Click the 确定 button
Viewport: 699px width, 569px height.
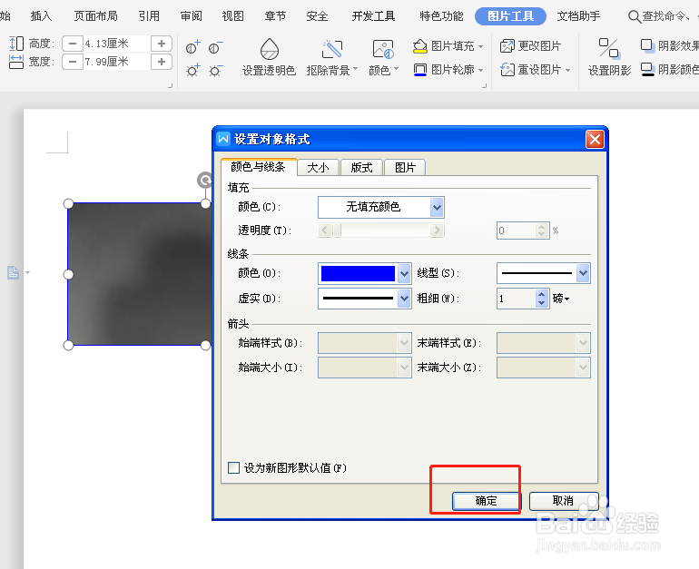coord(486,501)
